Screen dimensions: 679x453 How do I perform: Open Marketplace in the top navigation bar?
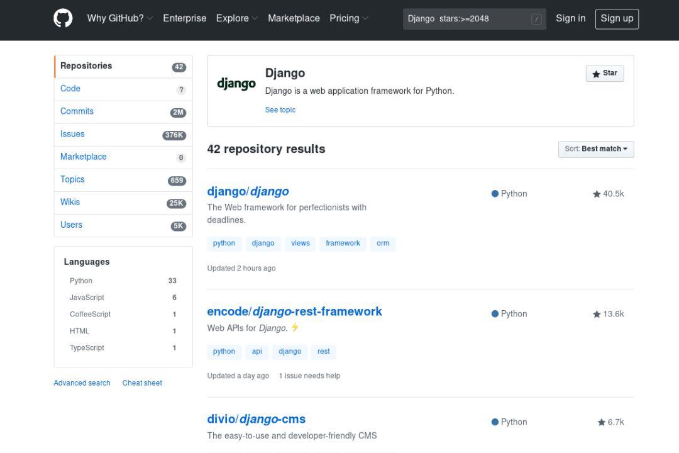(x=294, y=18)
